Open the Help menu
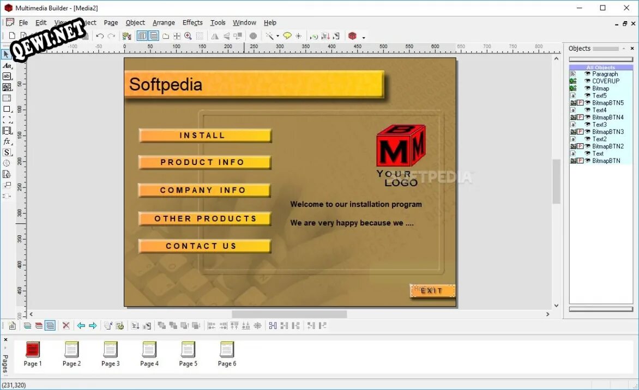639x390 pixels. [x=270, y=23]
